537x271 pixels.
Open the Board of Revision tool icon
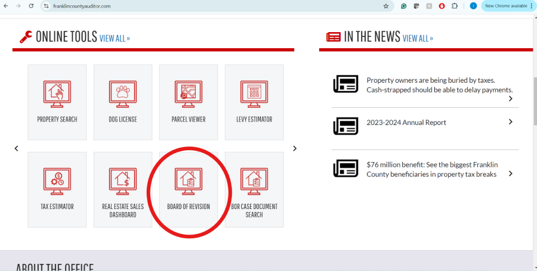tap(189, 181)
